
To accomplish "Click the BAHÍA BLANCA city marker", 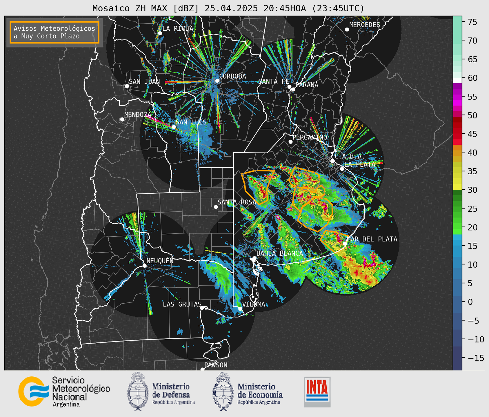I will 254,258.
